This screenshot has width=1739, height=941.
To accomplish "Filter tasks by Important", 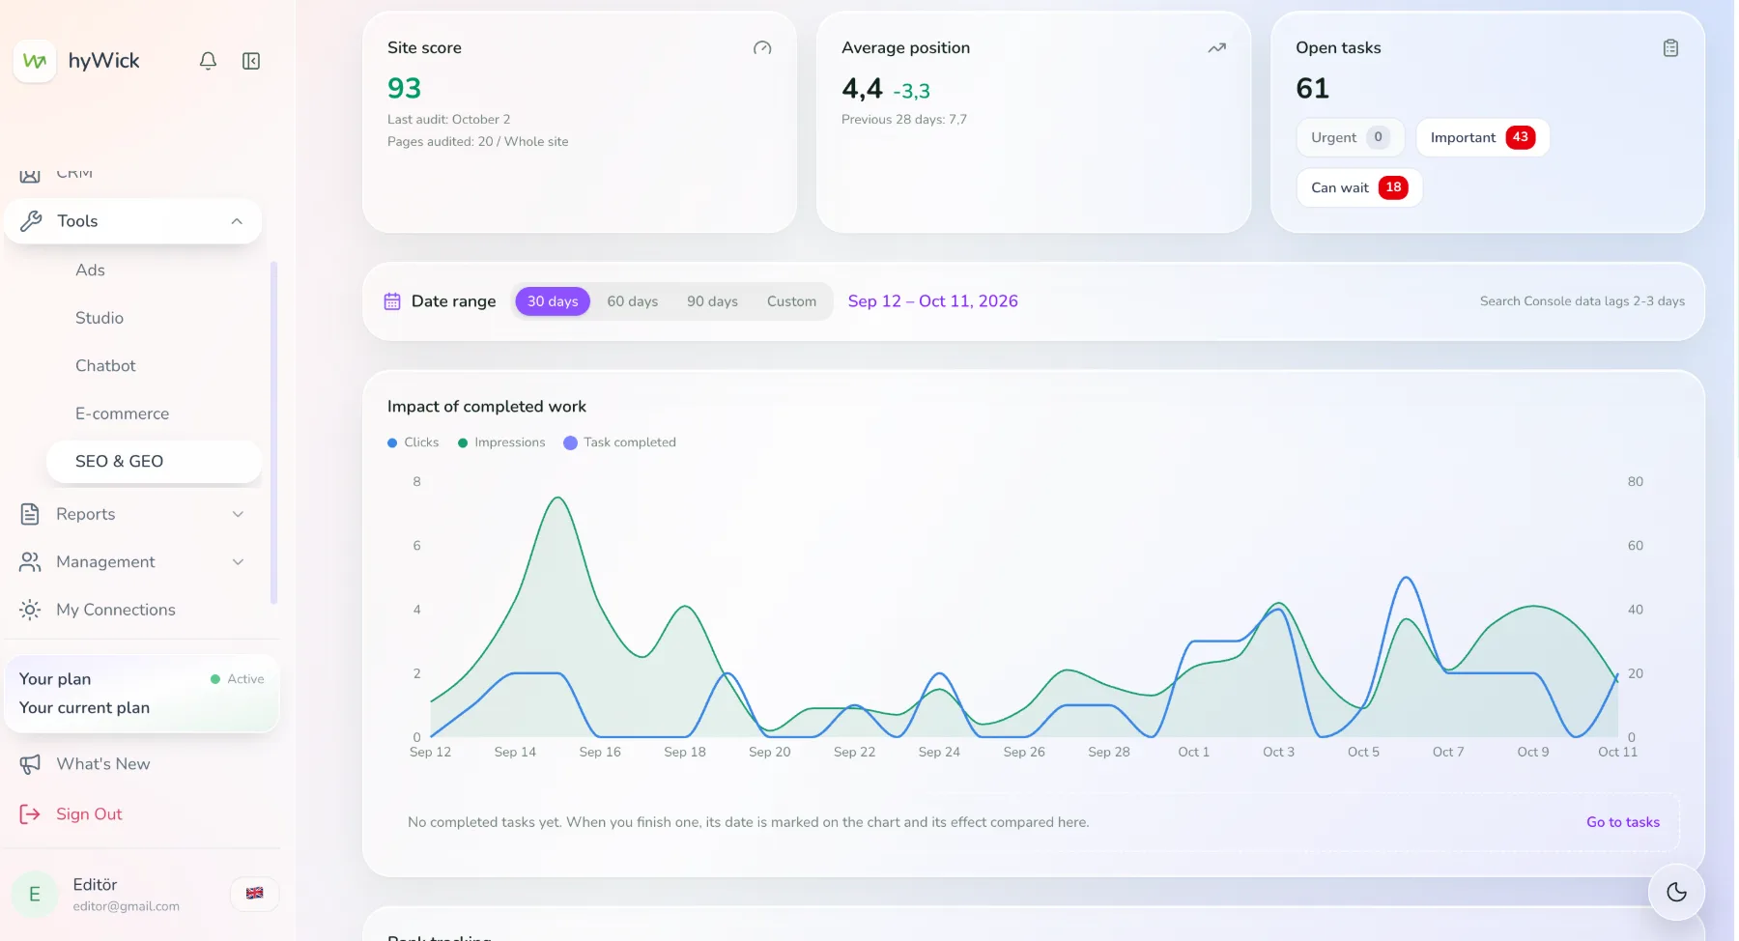I will click(x=1482, y=137).
